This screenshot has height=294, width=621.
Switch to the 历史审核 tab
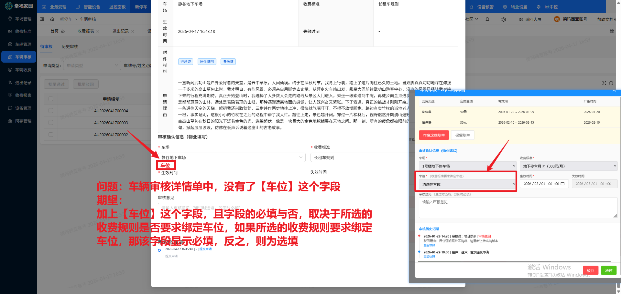click(70, 46)
